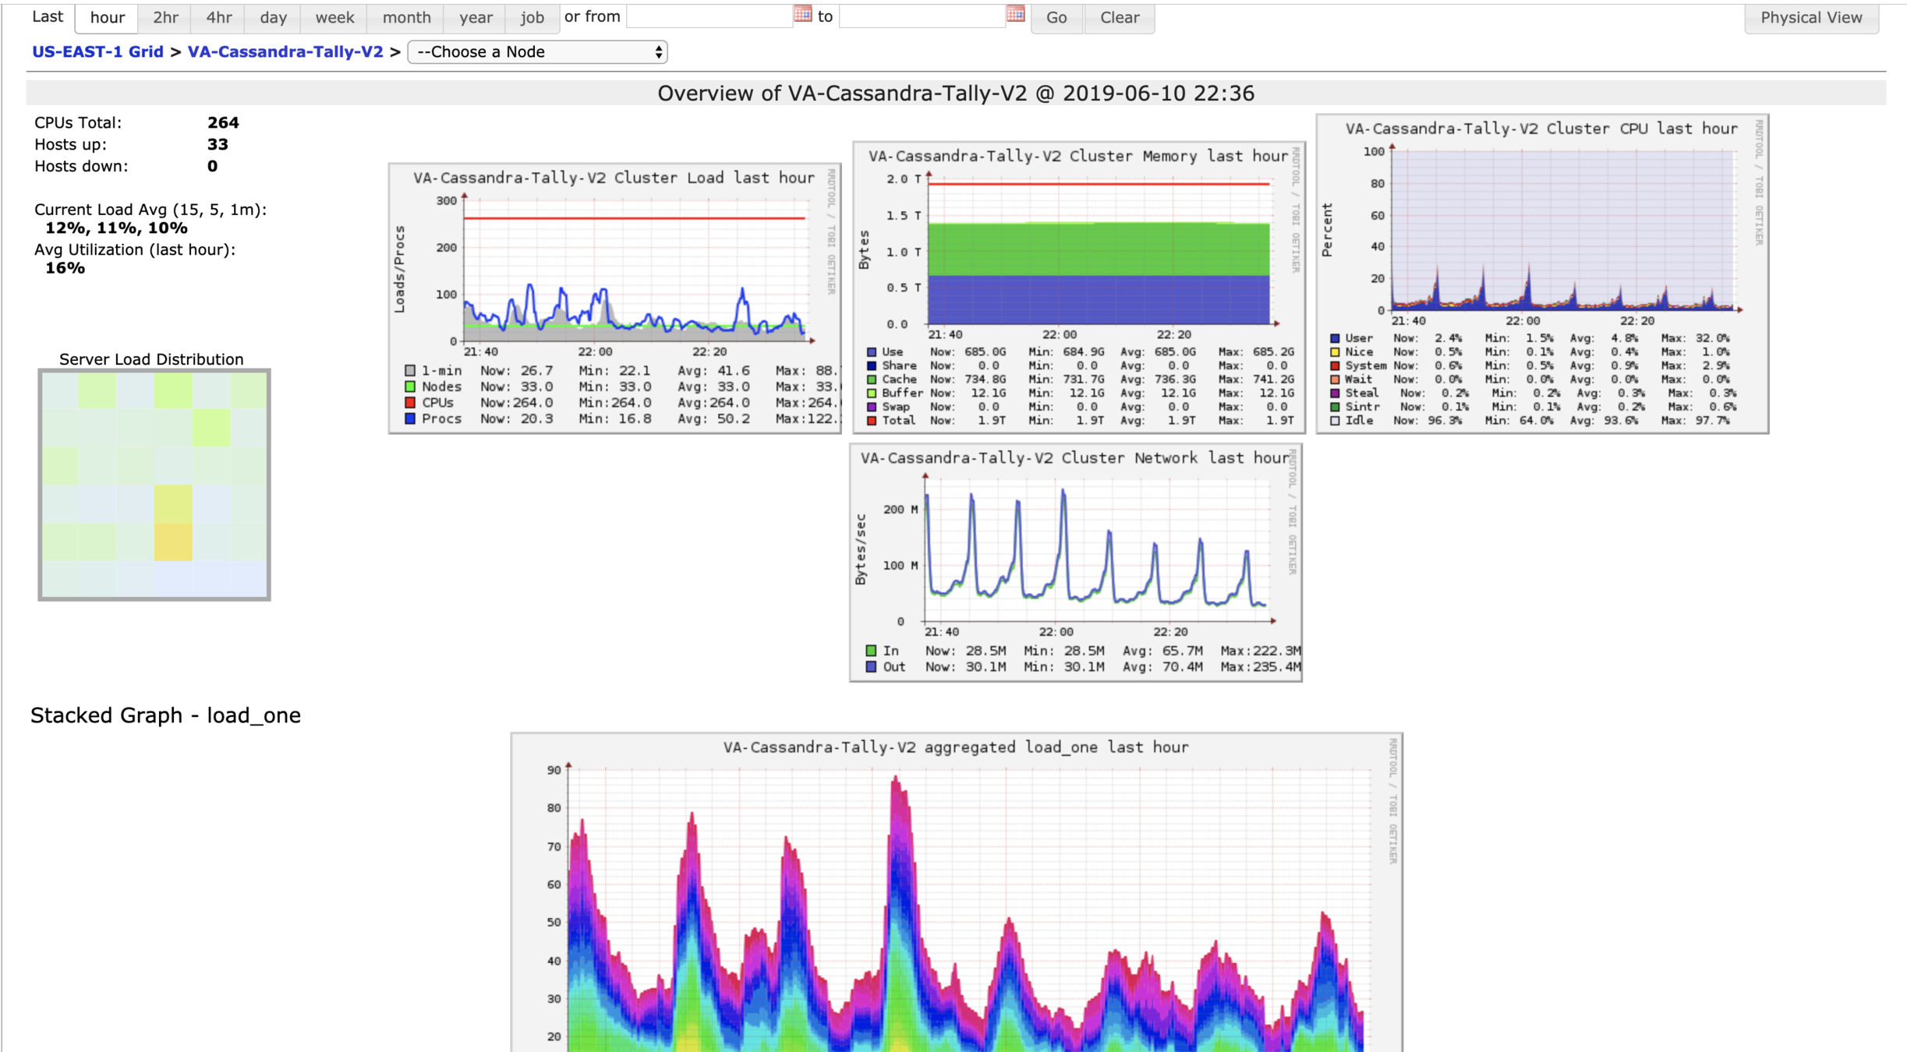Open the Cluster Memory graph thumbnail
Viewport: 1907px width, 1052px height.
[1078, 287]
